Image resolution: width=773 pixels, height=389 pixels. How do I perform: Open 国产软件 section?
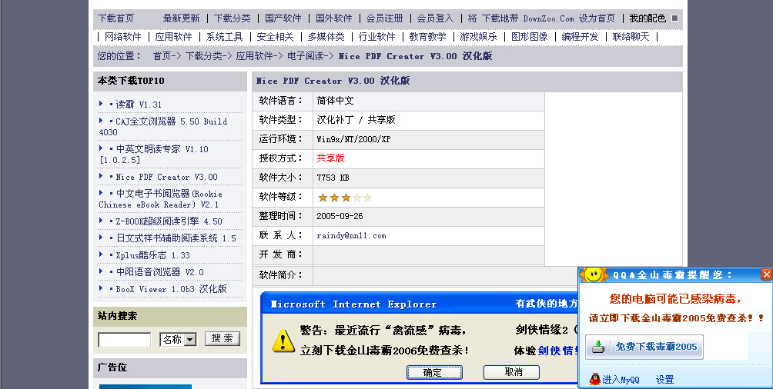[283, 18]
